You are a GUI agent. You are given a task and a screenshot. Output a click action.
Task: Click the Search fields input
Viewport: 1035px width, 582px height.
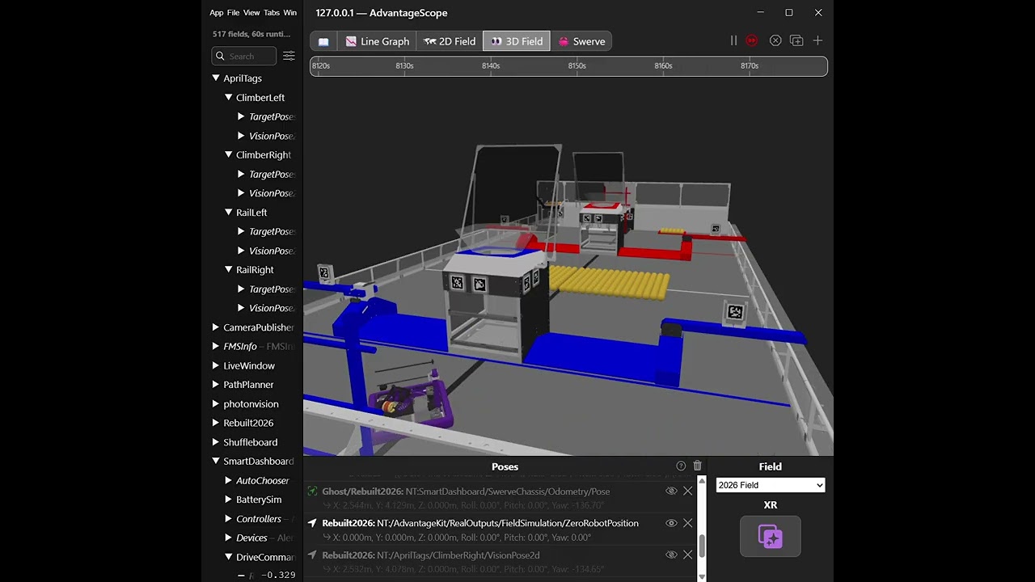click(243, 56)
